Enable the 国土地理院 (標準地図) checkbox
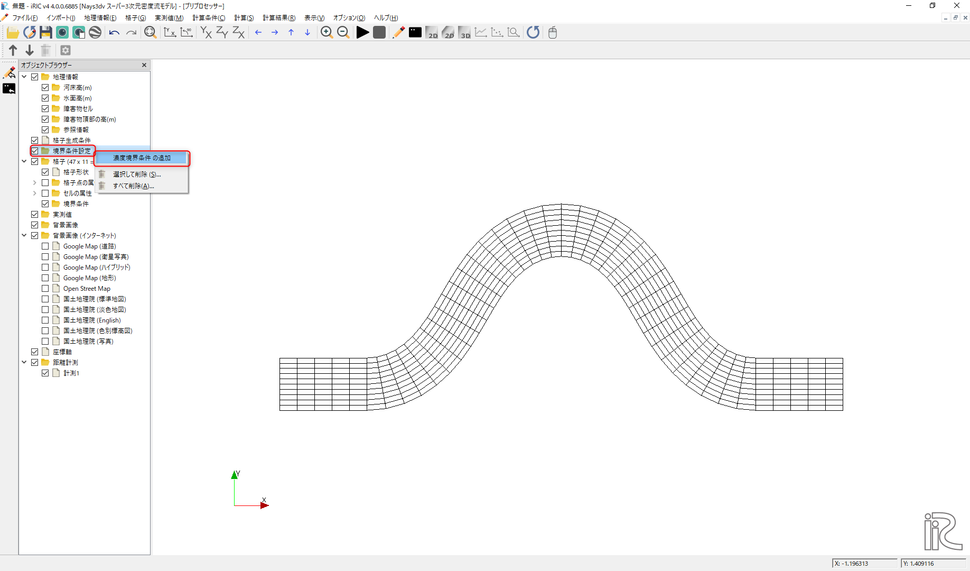 pos(45,299)
